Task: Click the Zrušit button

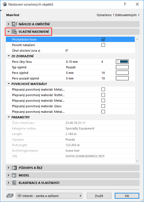Action: [x=99, y=196]
